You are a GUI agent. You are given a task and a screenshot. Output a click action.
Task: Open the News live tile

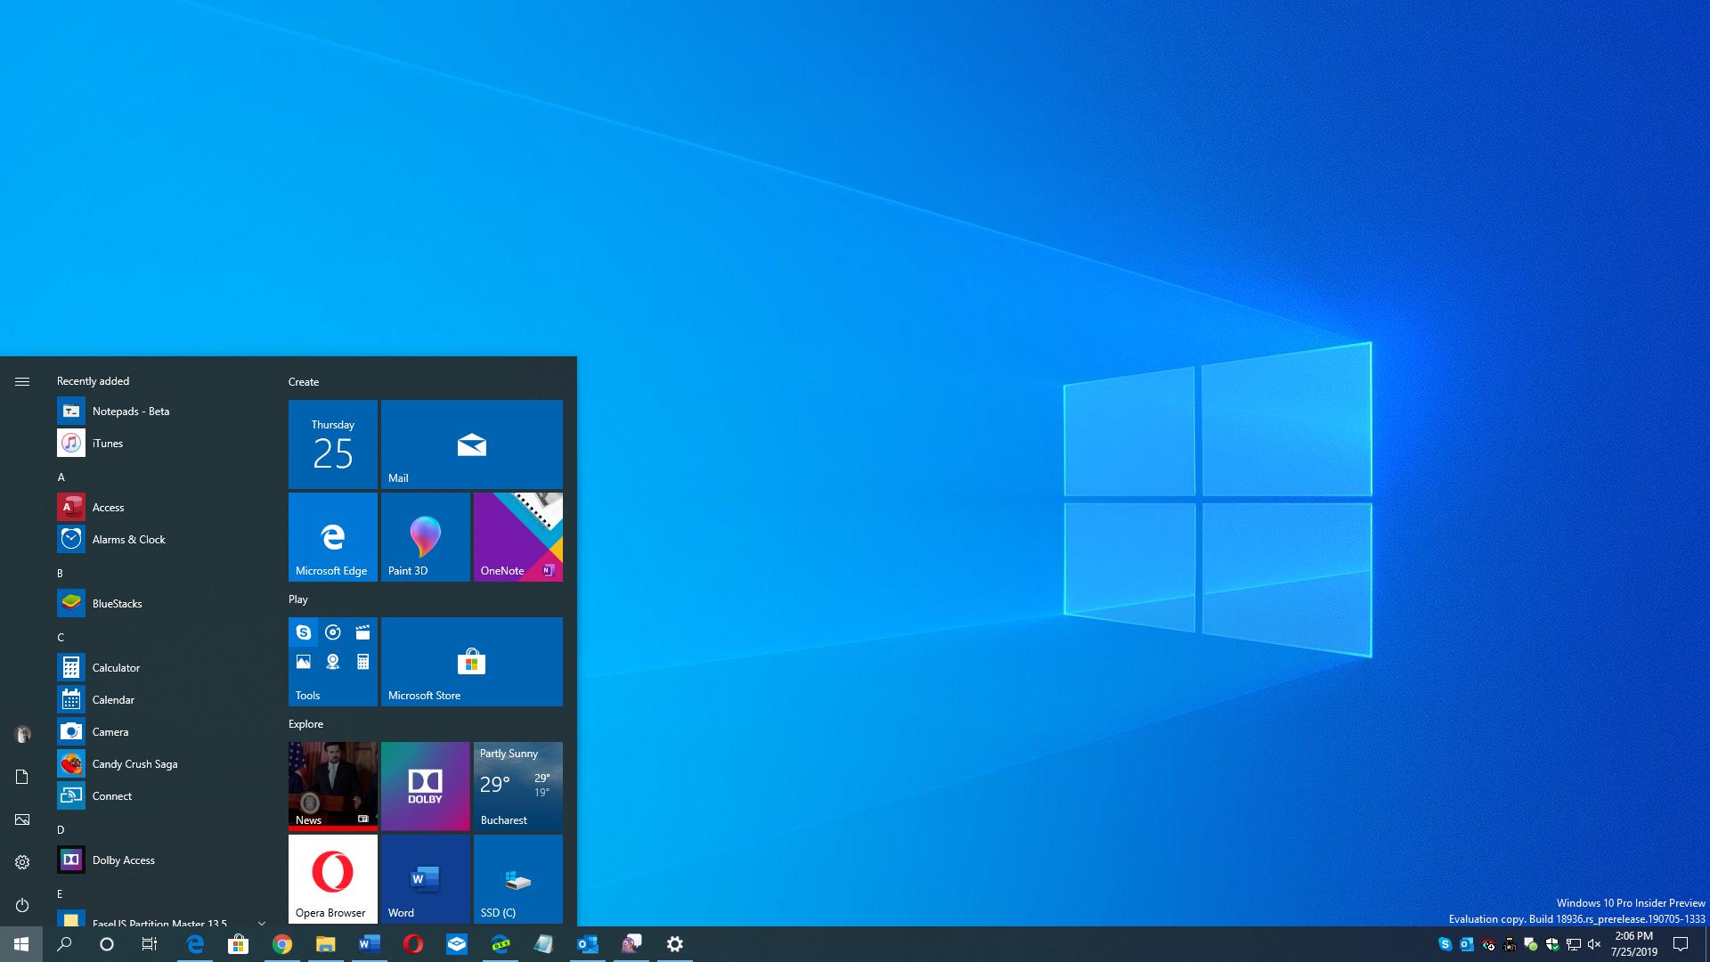tap(331, 784)
